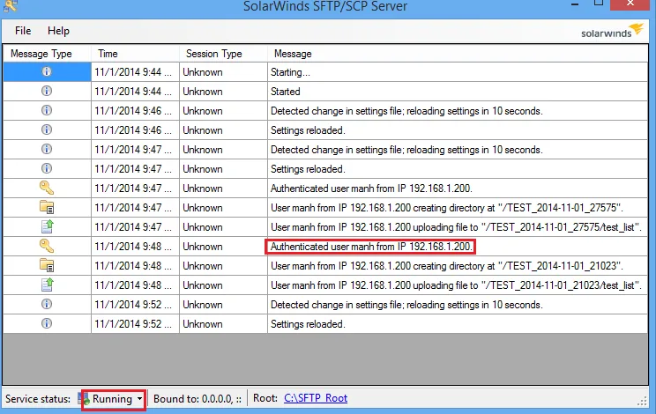Click the time cell of the Starting... row
656x414 pixels.
[x=135, y=72]
